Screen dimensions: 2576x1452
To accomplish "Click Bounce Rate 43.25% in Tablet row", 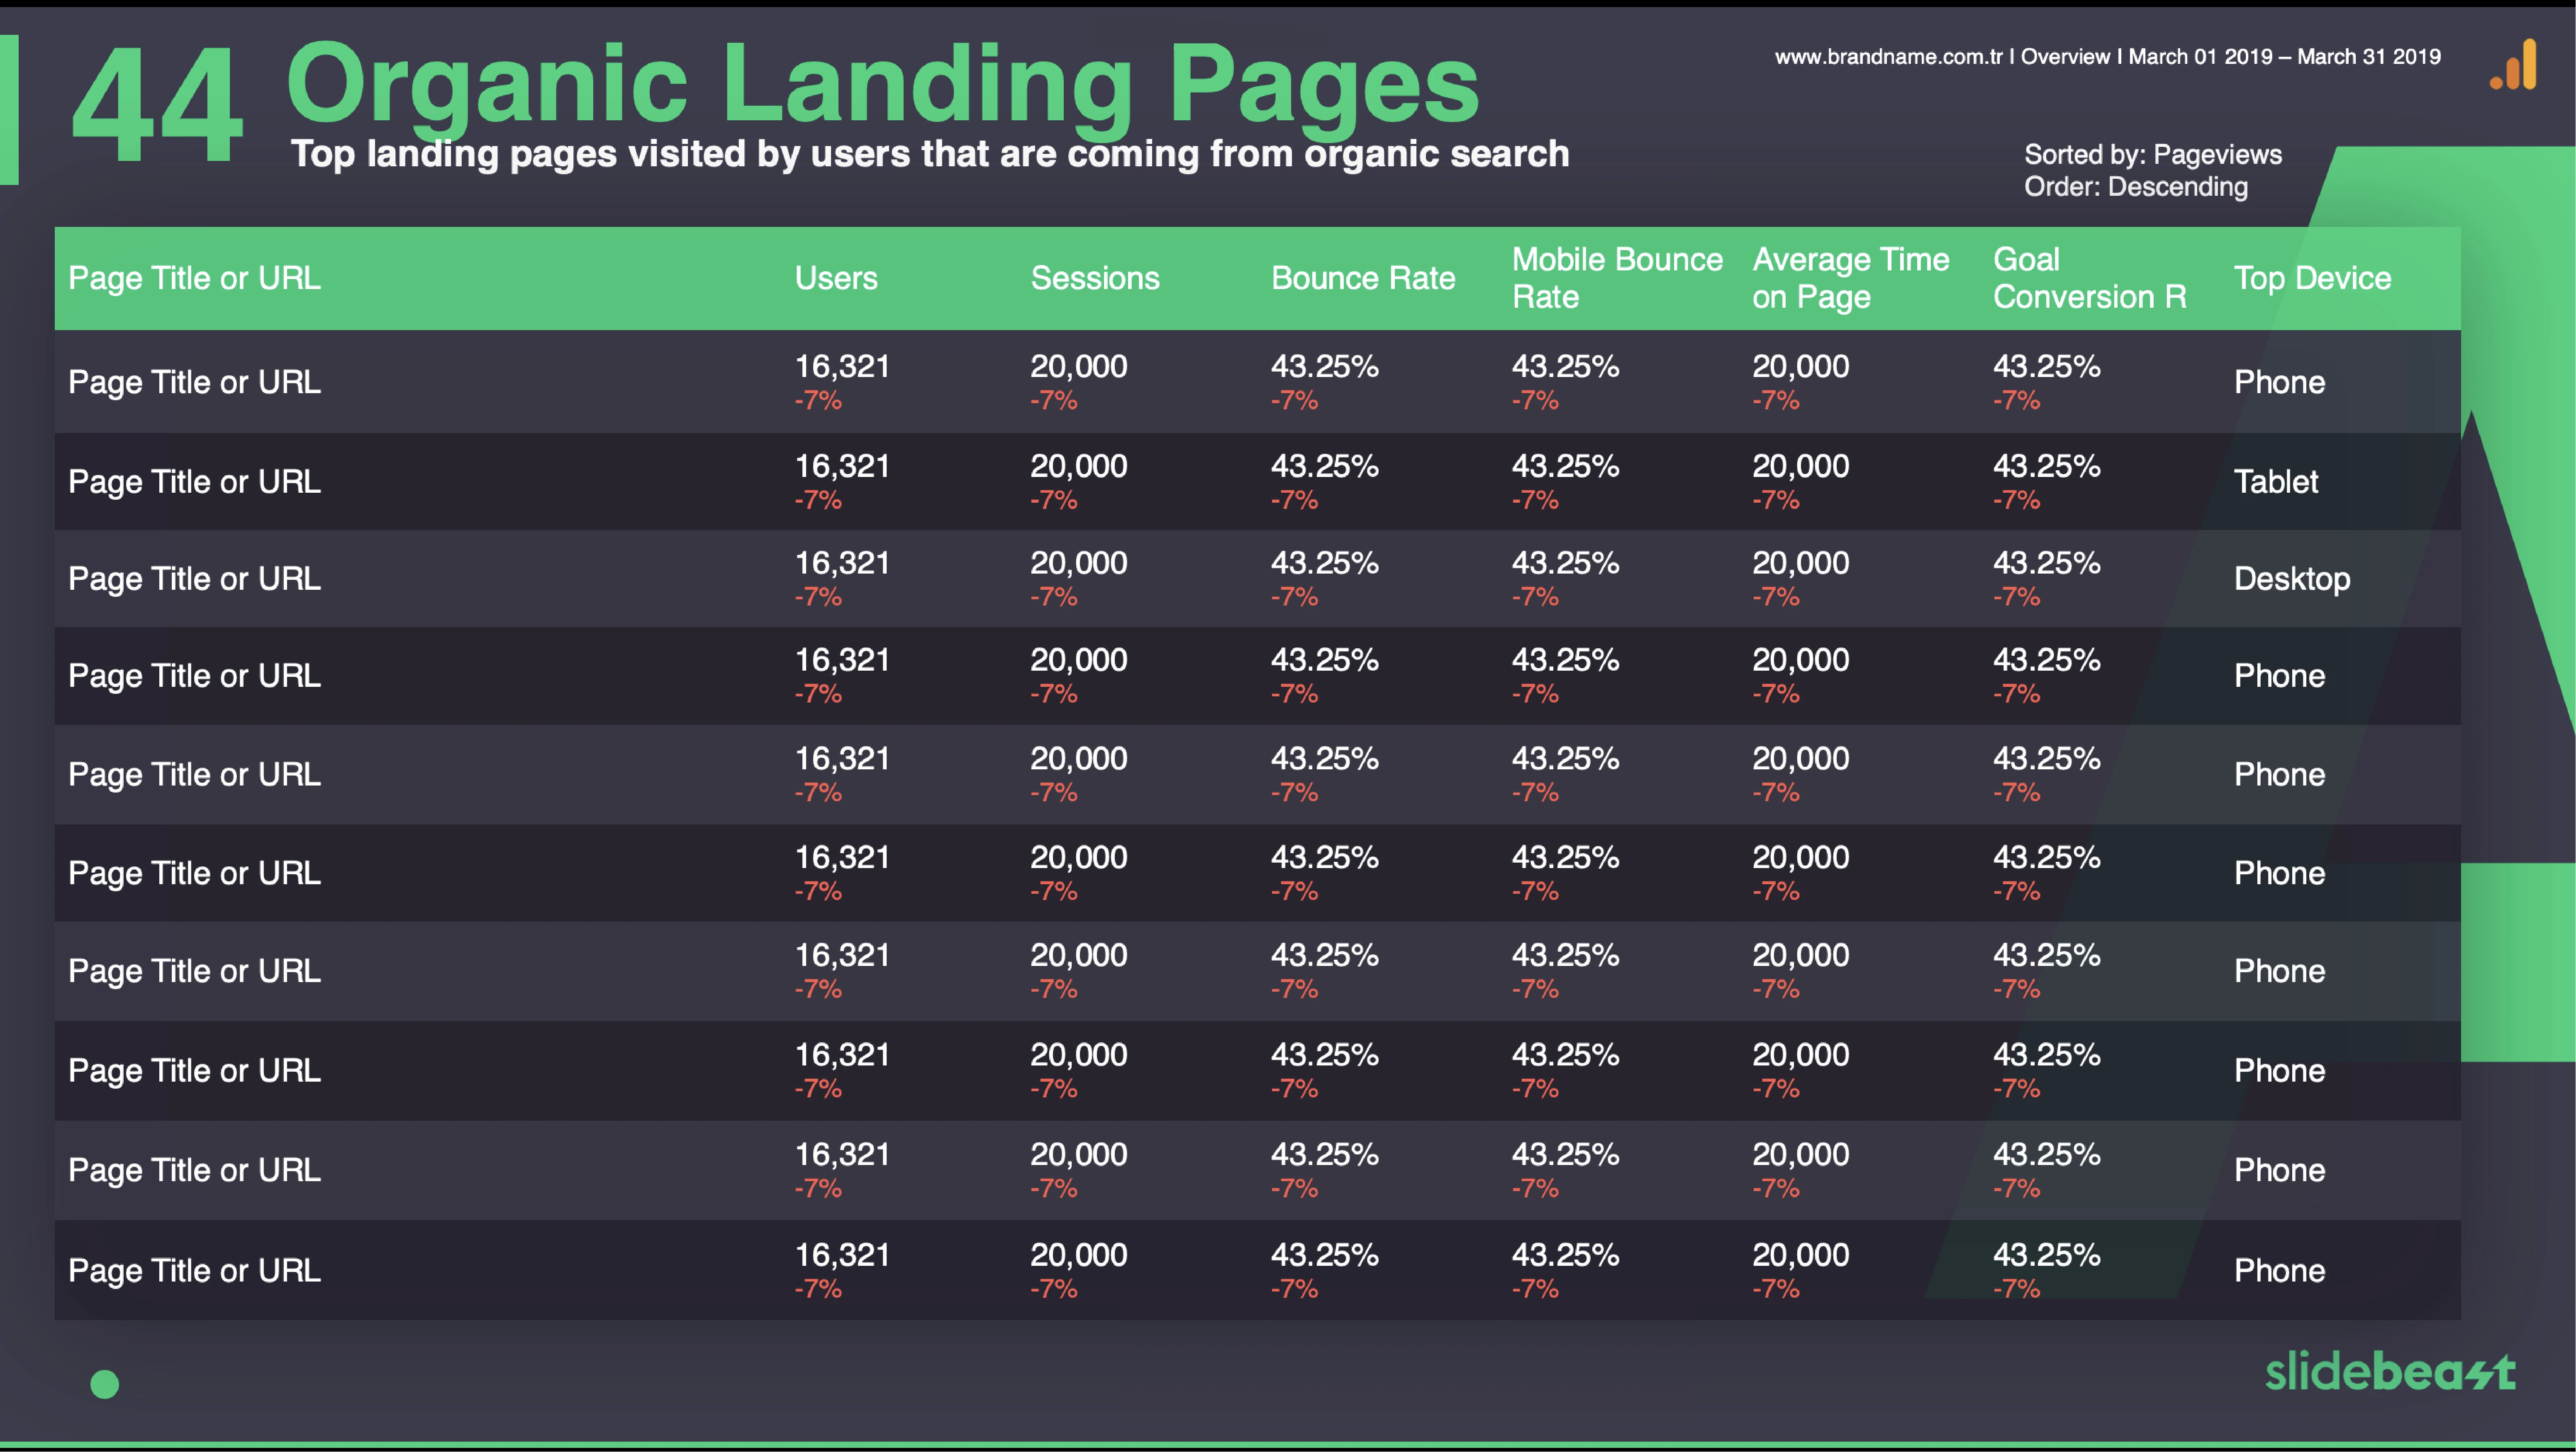I will point(1325,466).
